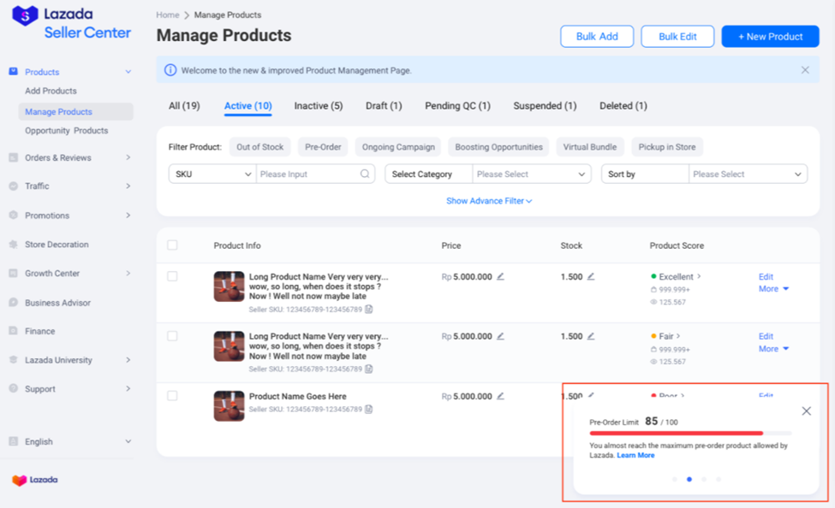Click the Products sidebar icon
The height and width of the screenshot is (508, 835).
pos(14,71)
